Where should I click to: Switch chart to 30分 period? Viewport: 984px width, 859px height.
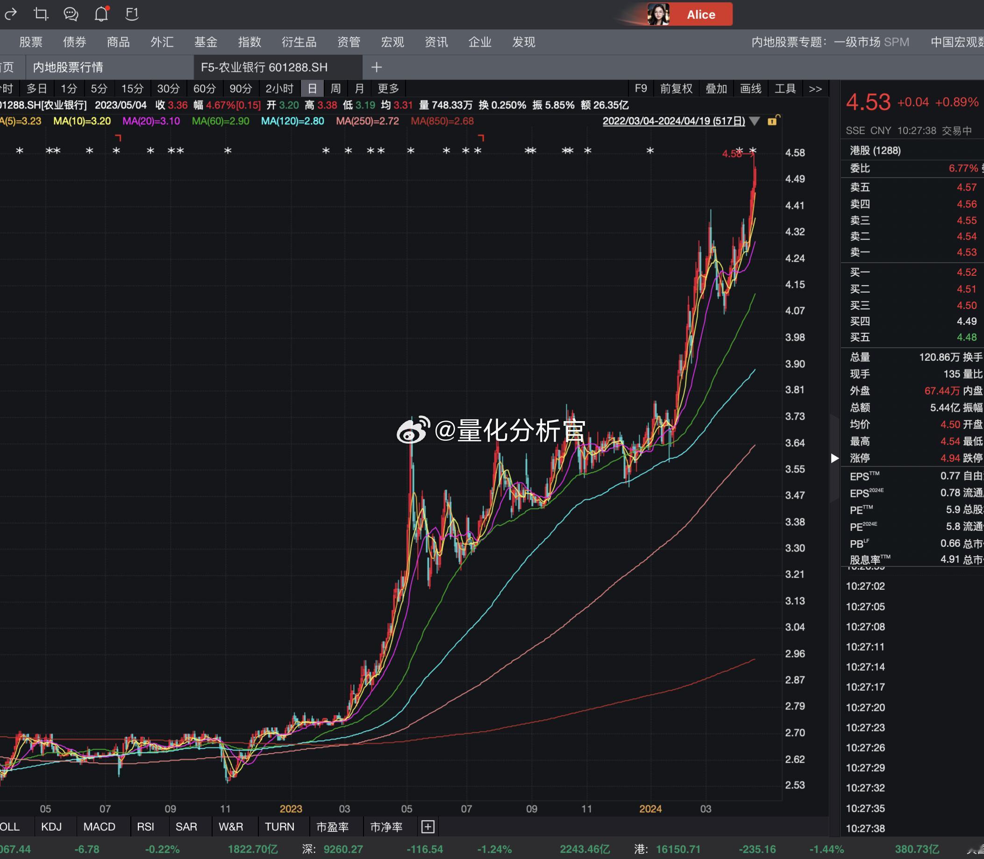pyautogui.click(x=168, y=89)
